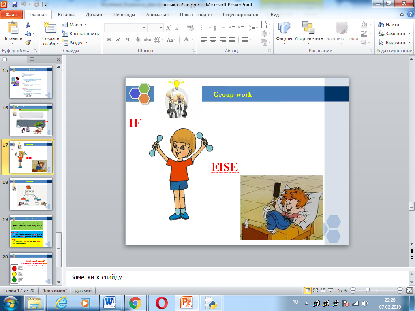Click Восстановить reset slide button
This screenshot has height=311, width=415.
[81, 34]
